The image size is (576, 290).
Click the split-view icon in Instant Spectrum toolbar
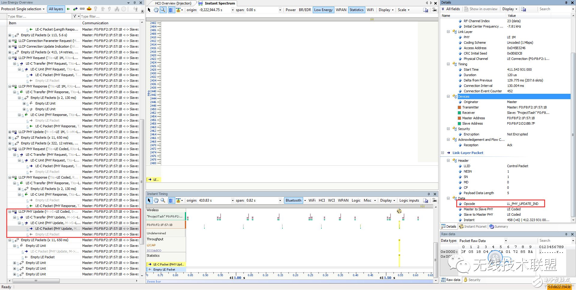171,10
